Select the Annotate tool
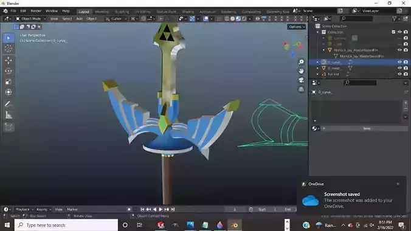 point(9,104)
